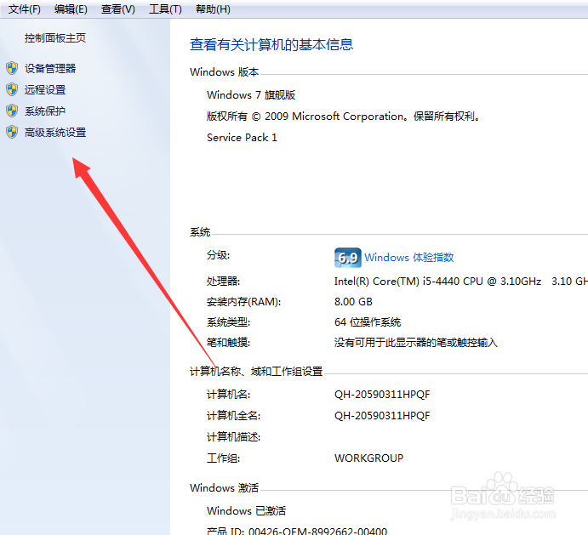Click the Windows 版本 section header
The width and height of the screenshot is (588, 535).
(225, 71)
